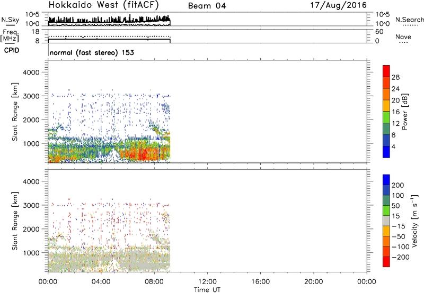Select the text normal (fast stereo) 153
This screenshot has height=293, width=424.
92,52
